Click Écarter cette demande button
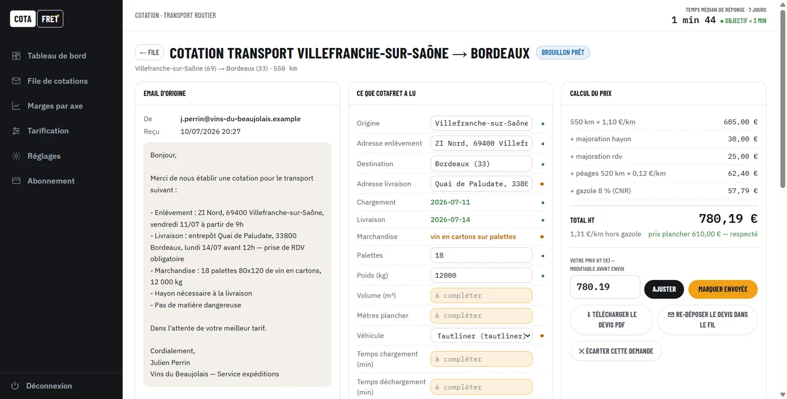Viewport: 787px width, 399px height. pos(615,351)
